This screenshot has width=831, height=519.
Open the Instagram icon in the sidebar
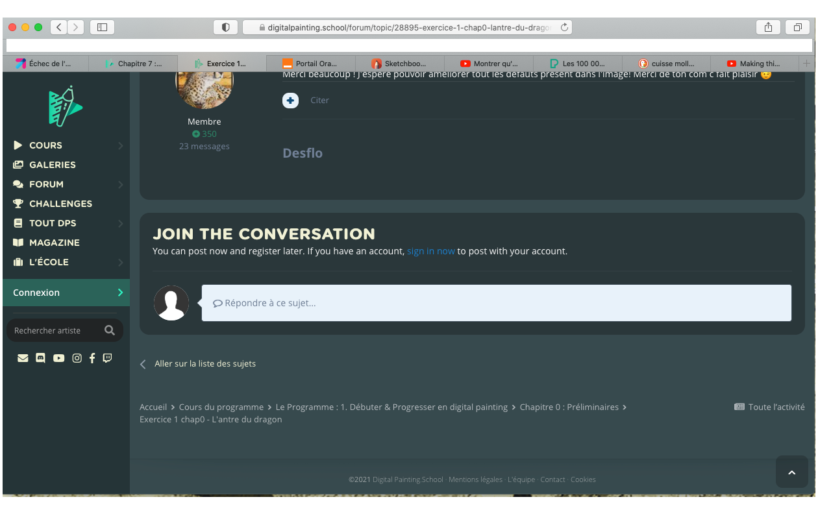point(77,358)
